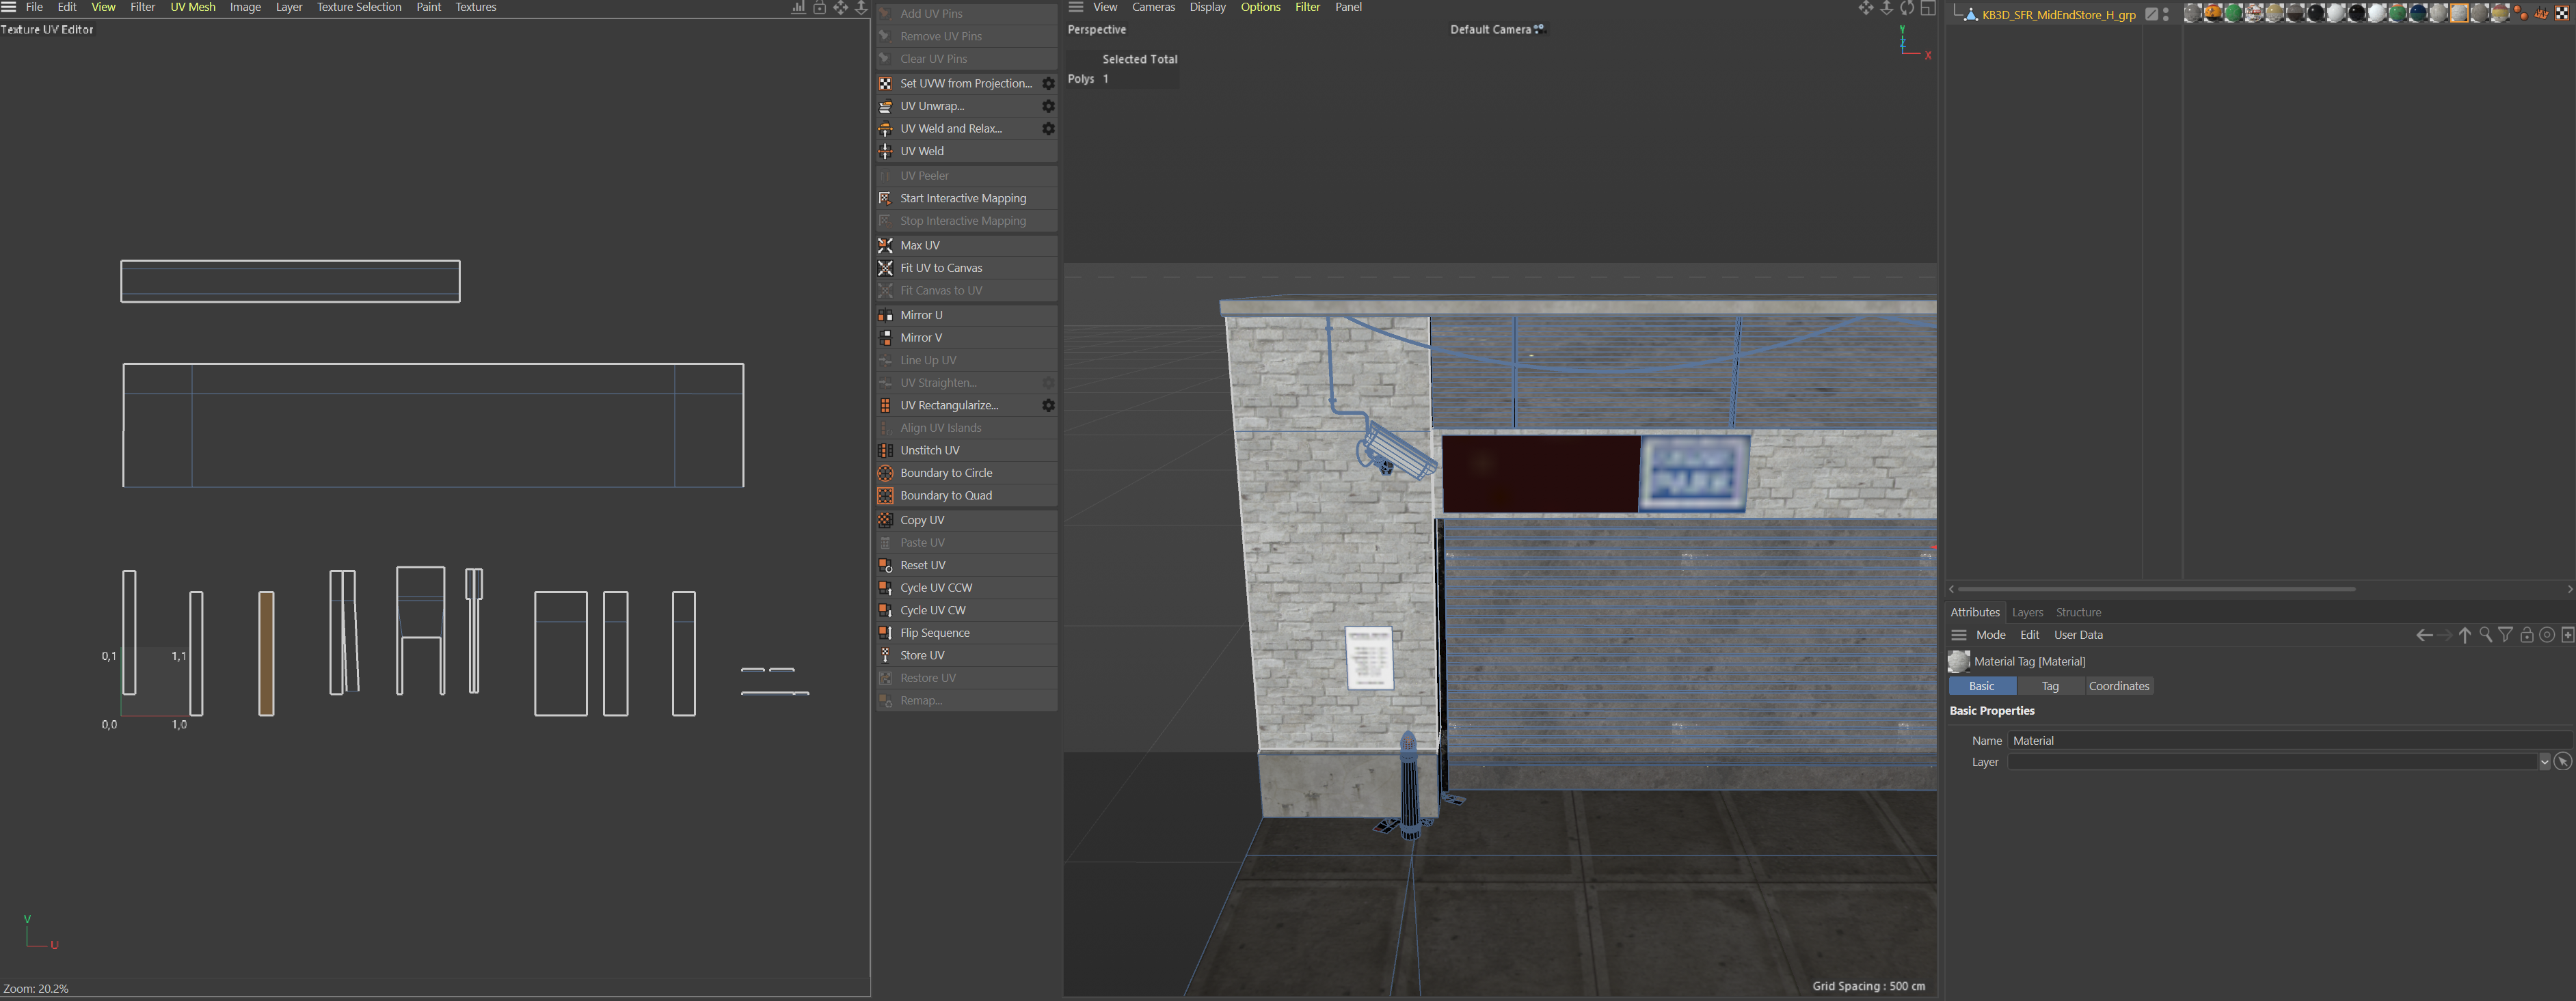Open the UV Unwrap settings gear
The width and height of the screenshot is (2576, 1001).
(1048, 106)
